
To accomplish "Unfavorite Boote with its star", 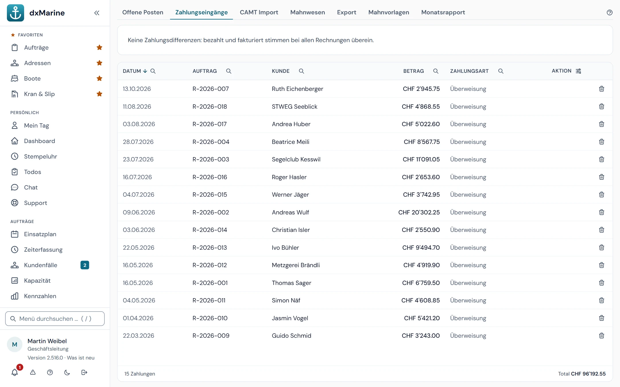I will click(99, 79).
